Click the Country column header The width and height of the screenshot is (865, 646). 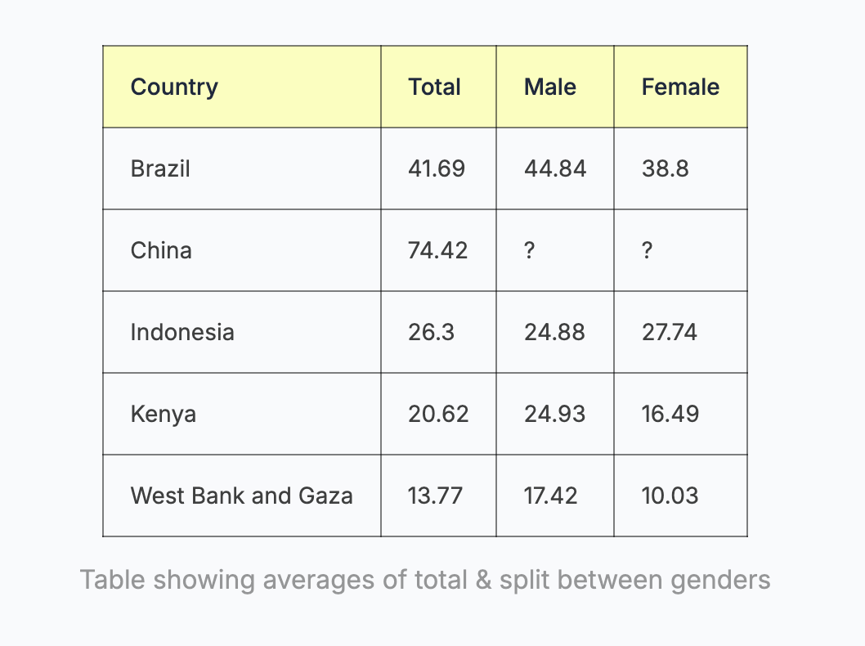pos(174,87)
